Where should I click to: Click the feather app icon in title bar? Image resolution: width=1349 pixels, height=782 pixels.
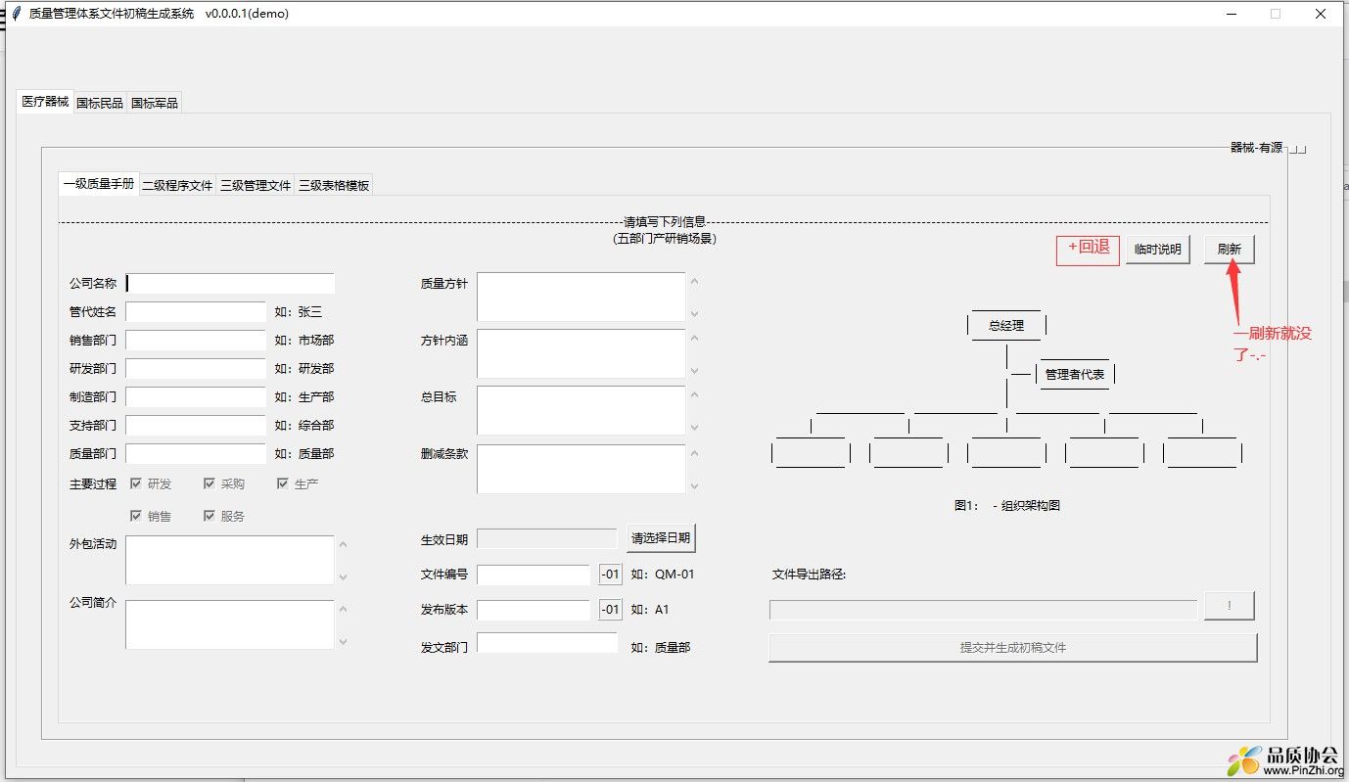coord(16,14)
